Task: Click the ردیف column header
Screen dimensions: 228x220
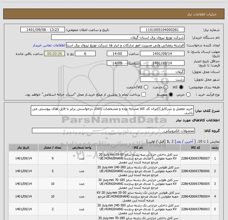Action: click(215, 147)
